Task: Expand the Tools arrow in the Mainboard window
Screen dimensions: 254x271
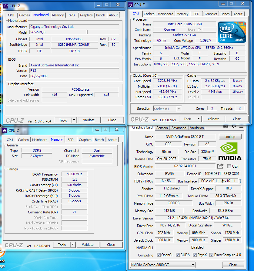Action: [x=74, y=120]
